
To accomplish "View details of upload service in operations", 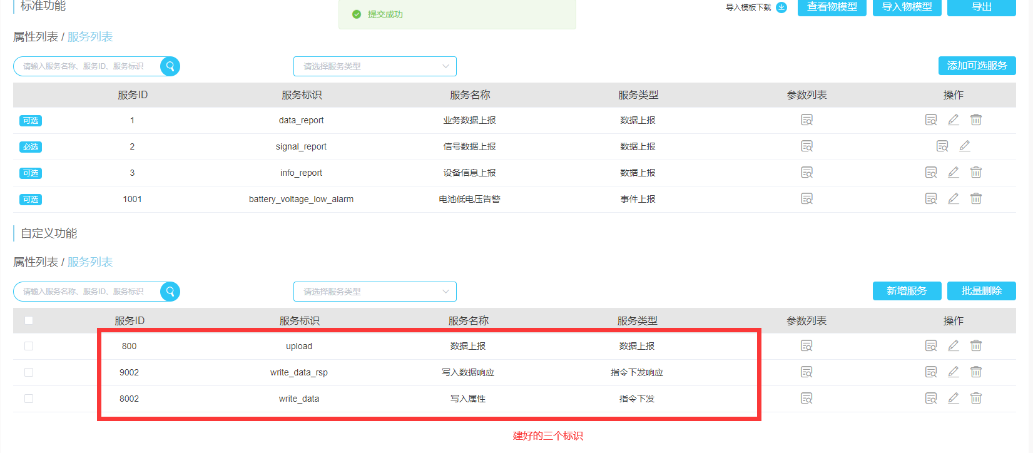I will 931,346.
